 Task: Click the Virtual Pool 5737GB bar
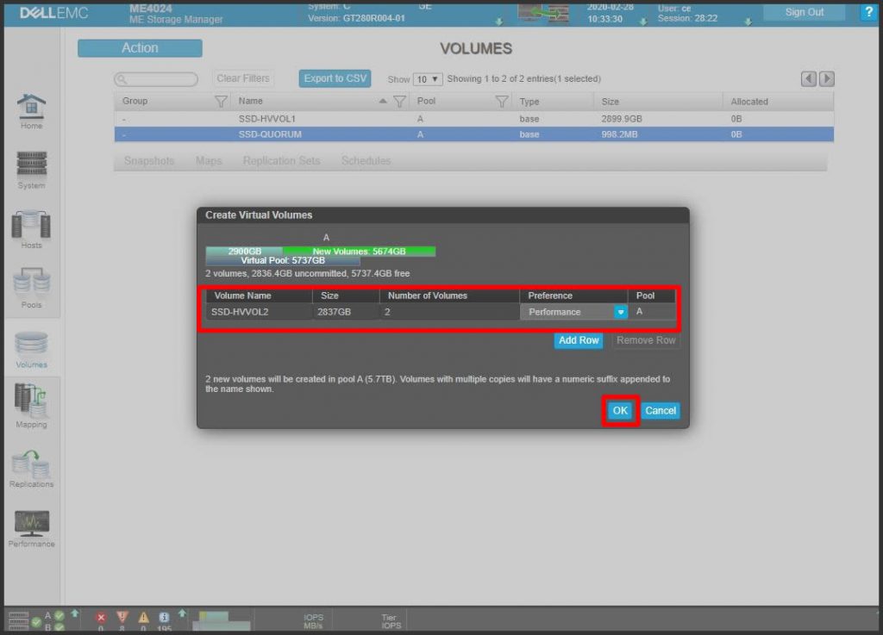(x=283, y=261)
